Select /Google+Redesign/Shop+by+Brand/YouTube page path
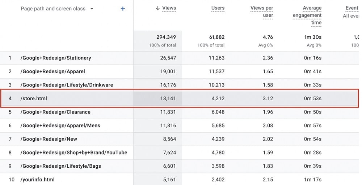362x185 pixels. coord(74,153)
